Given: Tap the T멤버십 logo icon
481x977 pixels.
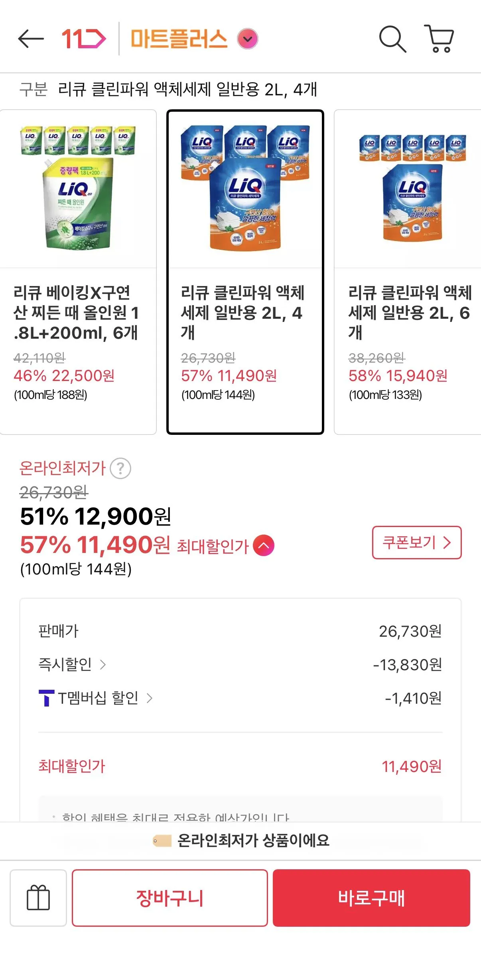Looking at the screenshot, I should pos(46,698).
